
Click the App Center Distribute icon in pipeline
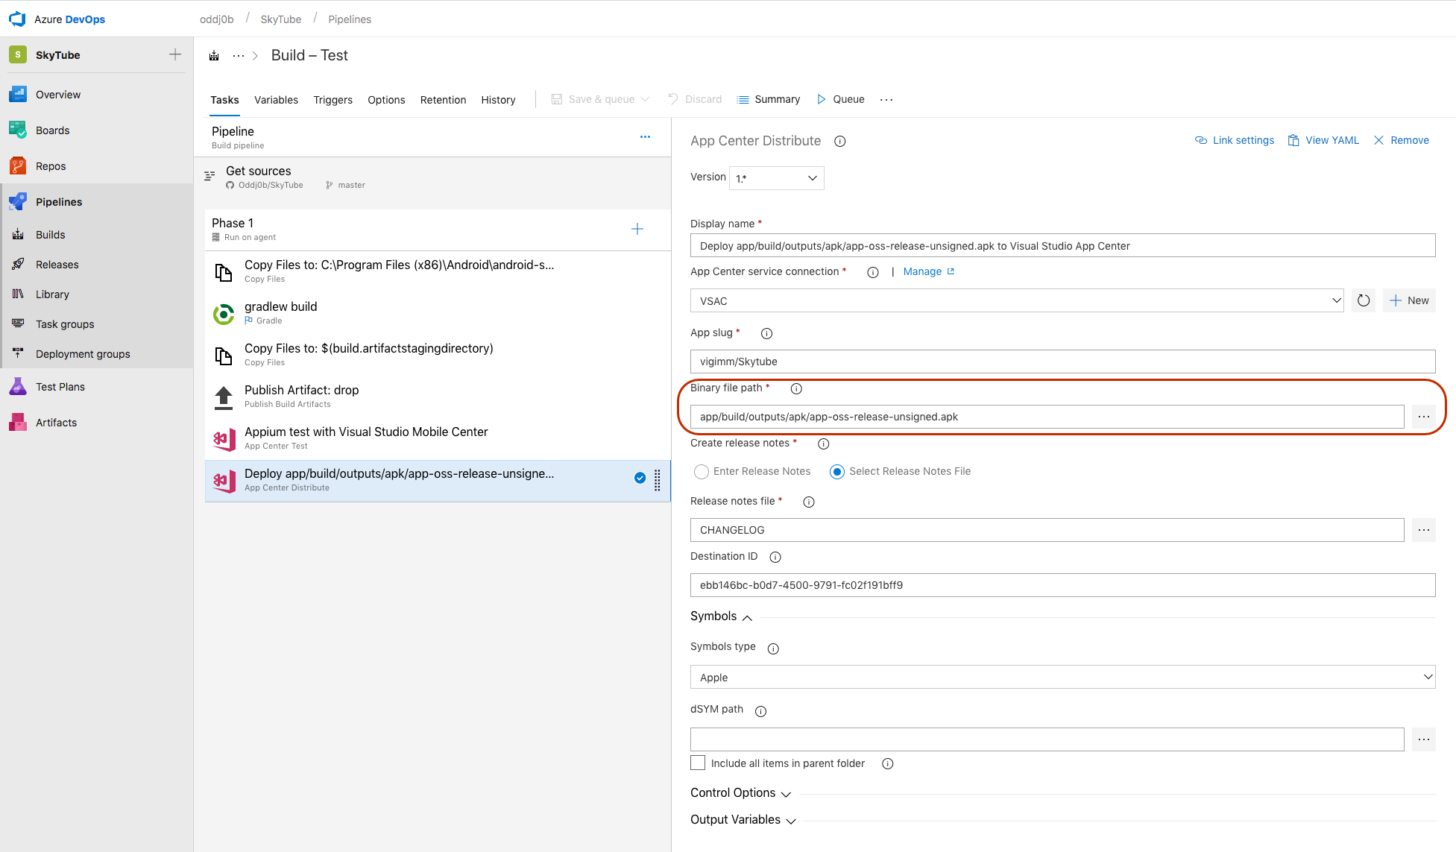tap(224, 480)
